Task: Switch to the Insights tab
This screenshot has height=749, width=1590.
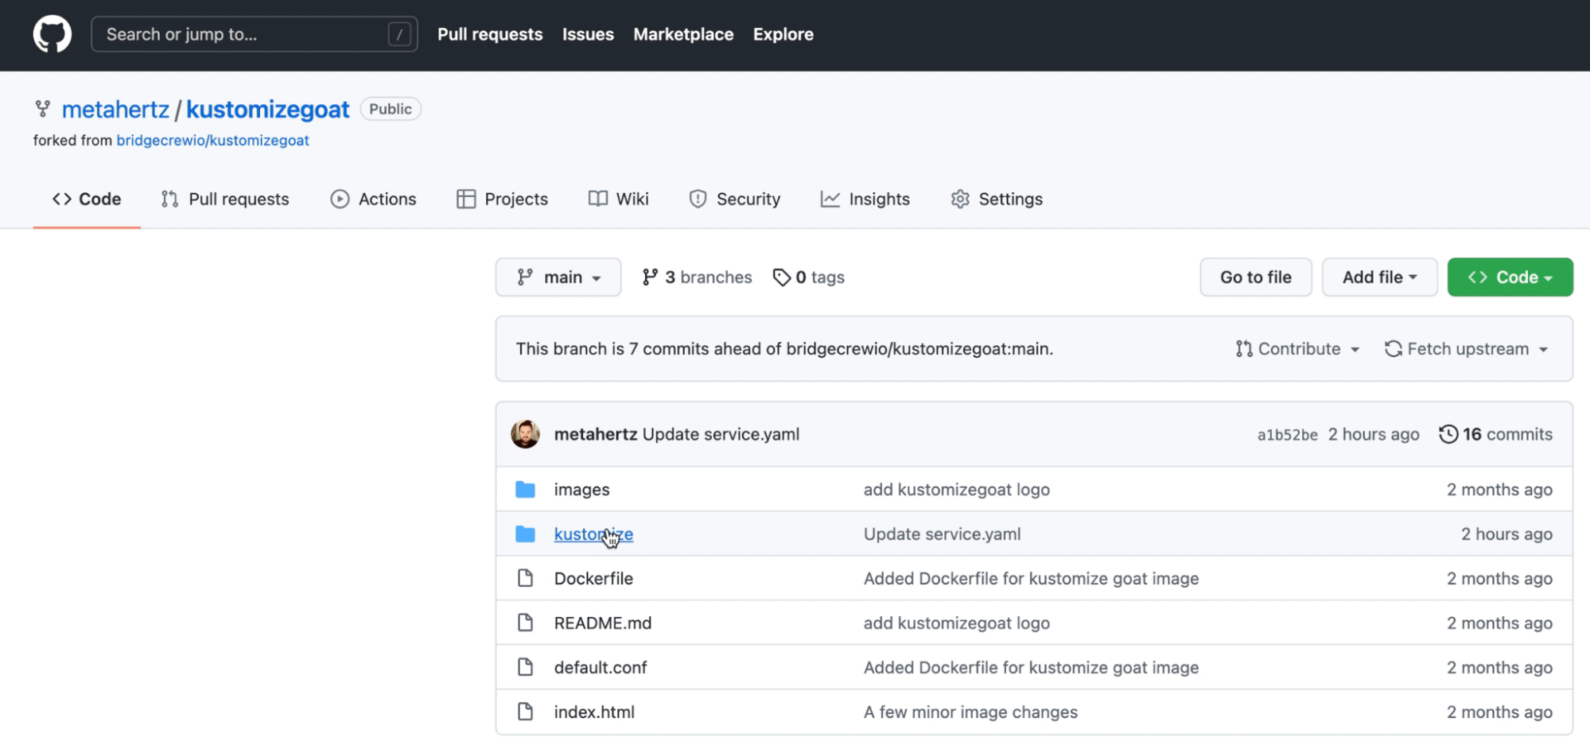Action: [865, 199]
